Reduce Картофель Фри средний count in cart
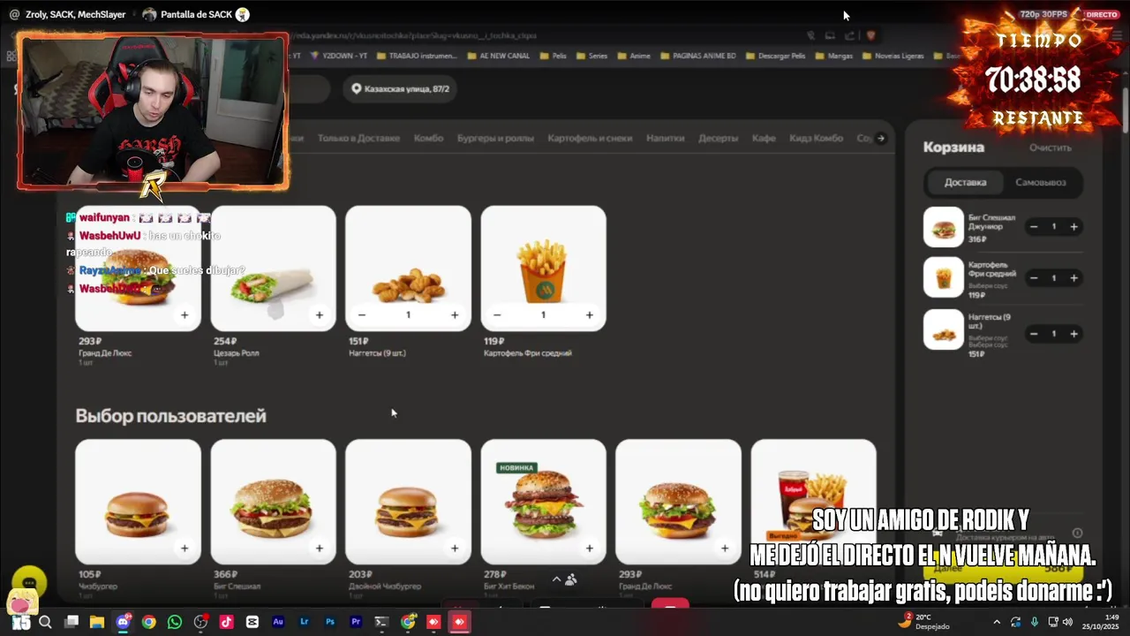1130x636 pixels. [x=1034, y=278]
